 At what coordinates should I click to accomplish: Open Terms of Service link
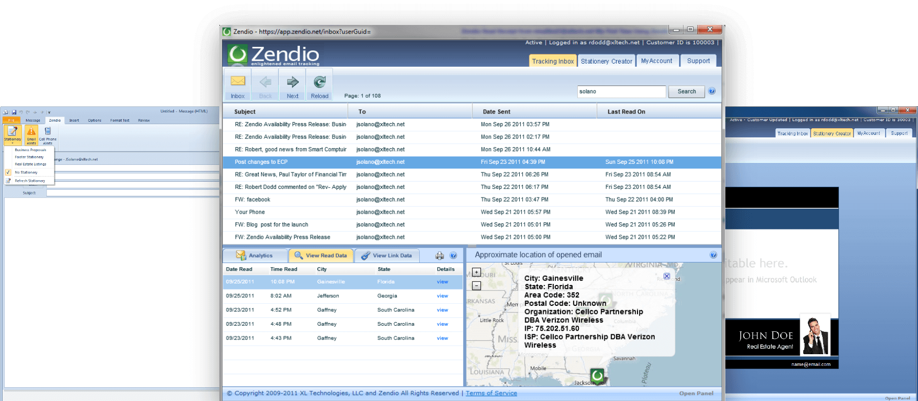491,393
